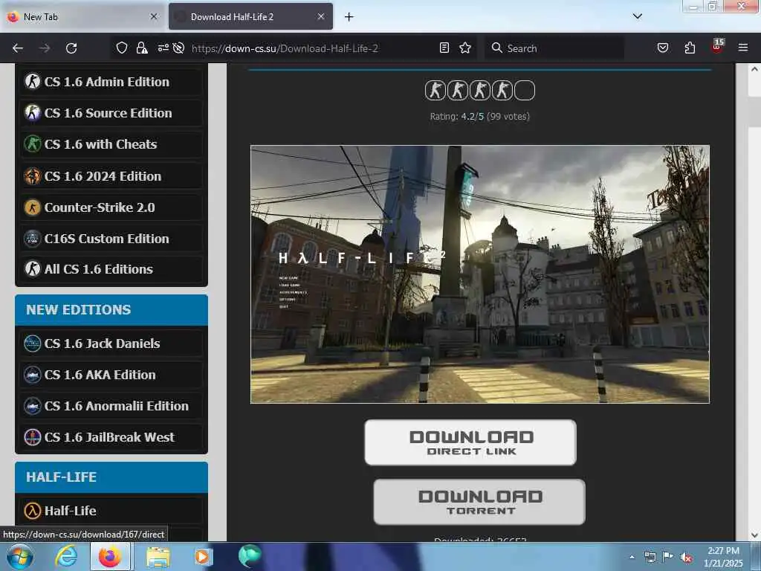This screenshot has width=761, height=571.
Task: Click the green CS 1.6 with Cheats icon
Action: click(x=33, y=143)
